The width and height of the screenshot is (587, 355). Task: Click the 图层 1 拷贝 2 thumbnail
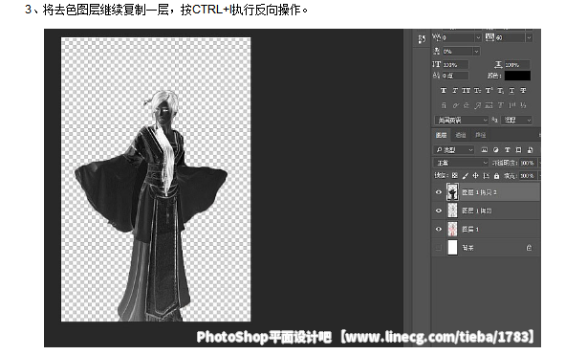[452, 192]
